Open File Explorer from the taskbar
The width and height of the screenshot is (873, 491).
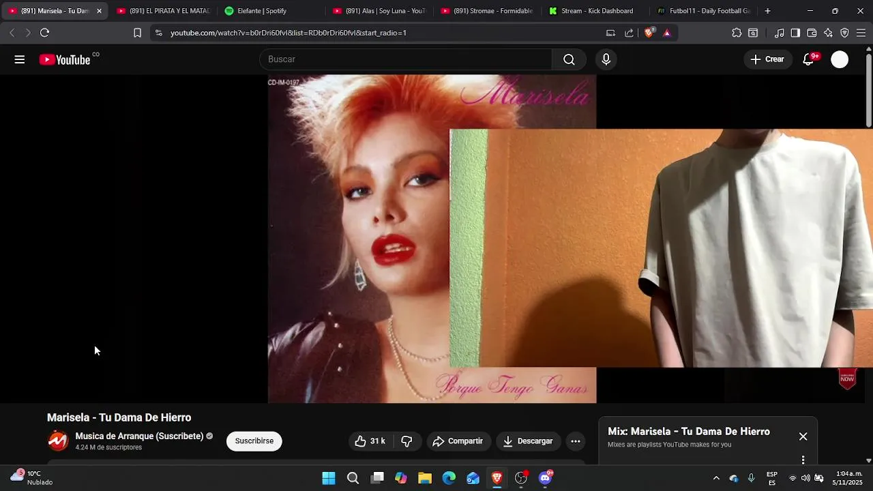pos(425,478)
